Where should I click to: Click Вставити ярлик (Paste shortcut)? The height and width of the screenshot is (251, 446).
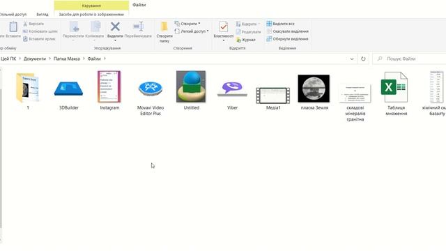pos(39,39)
